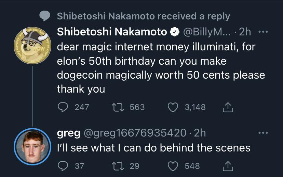The width and height of the screenshot is (283, 177).
Task: Reply to greg's tweet
Action: click(63, 166)
